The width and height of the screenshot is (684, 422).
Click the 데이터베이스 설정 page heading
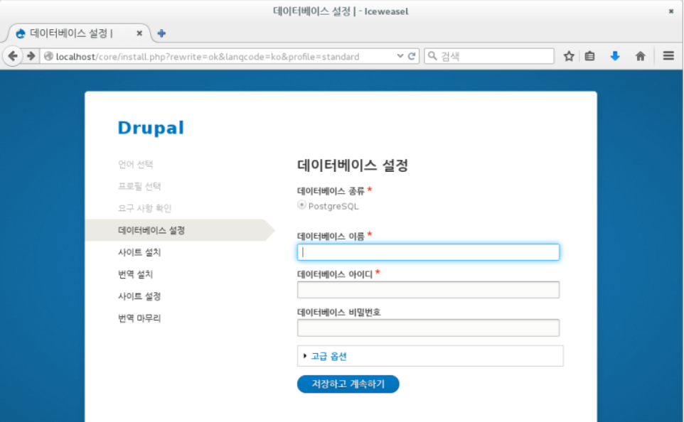click(353, 166)
